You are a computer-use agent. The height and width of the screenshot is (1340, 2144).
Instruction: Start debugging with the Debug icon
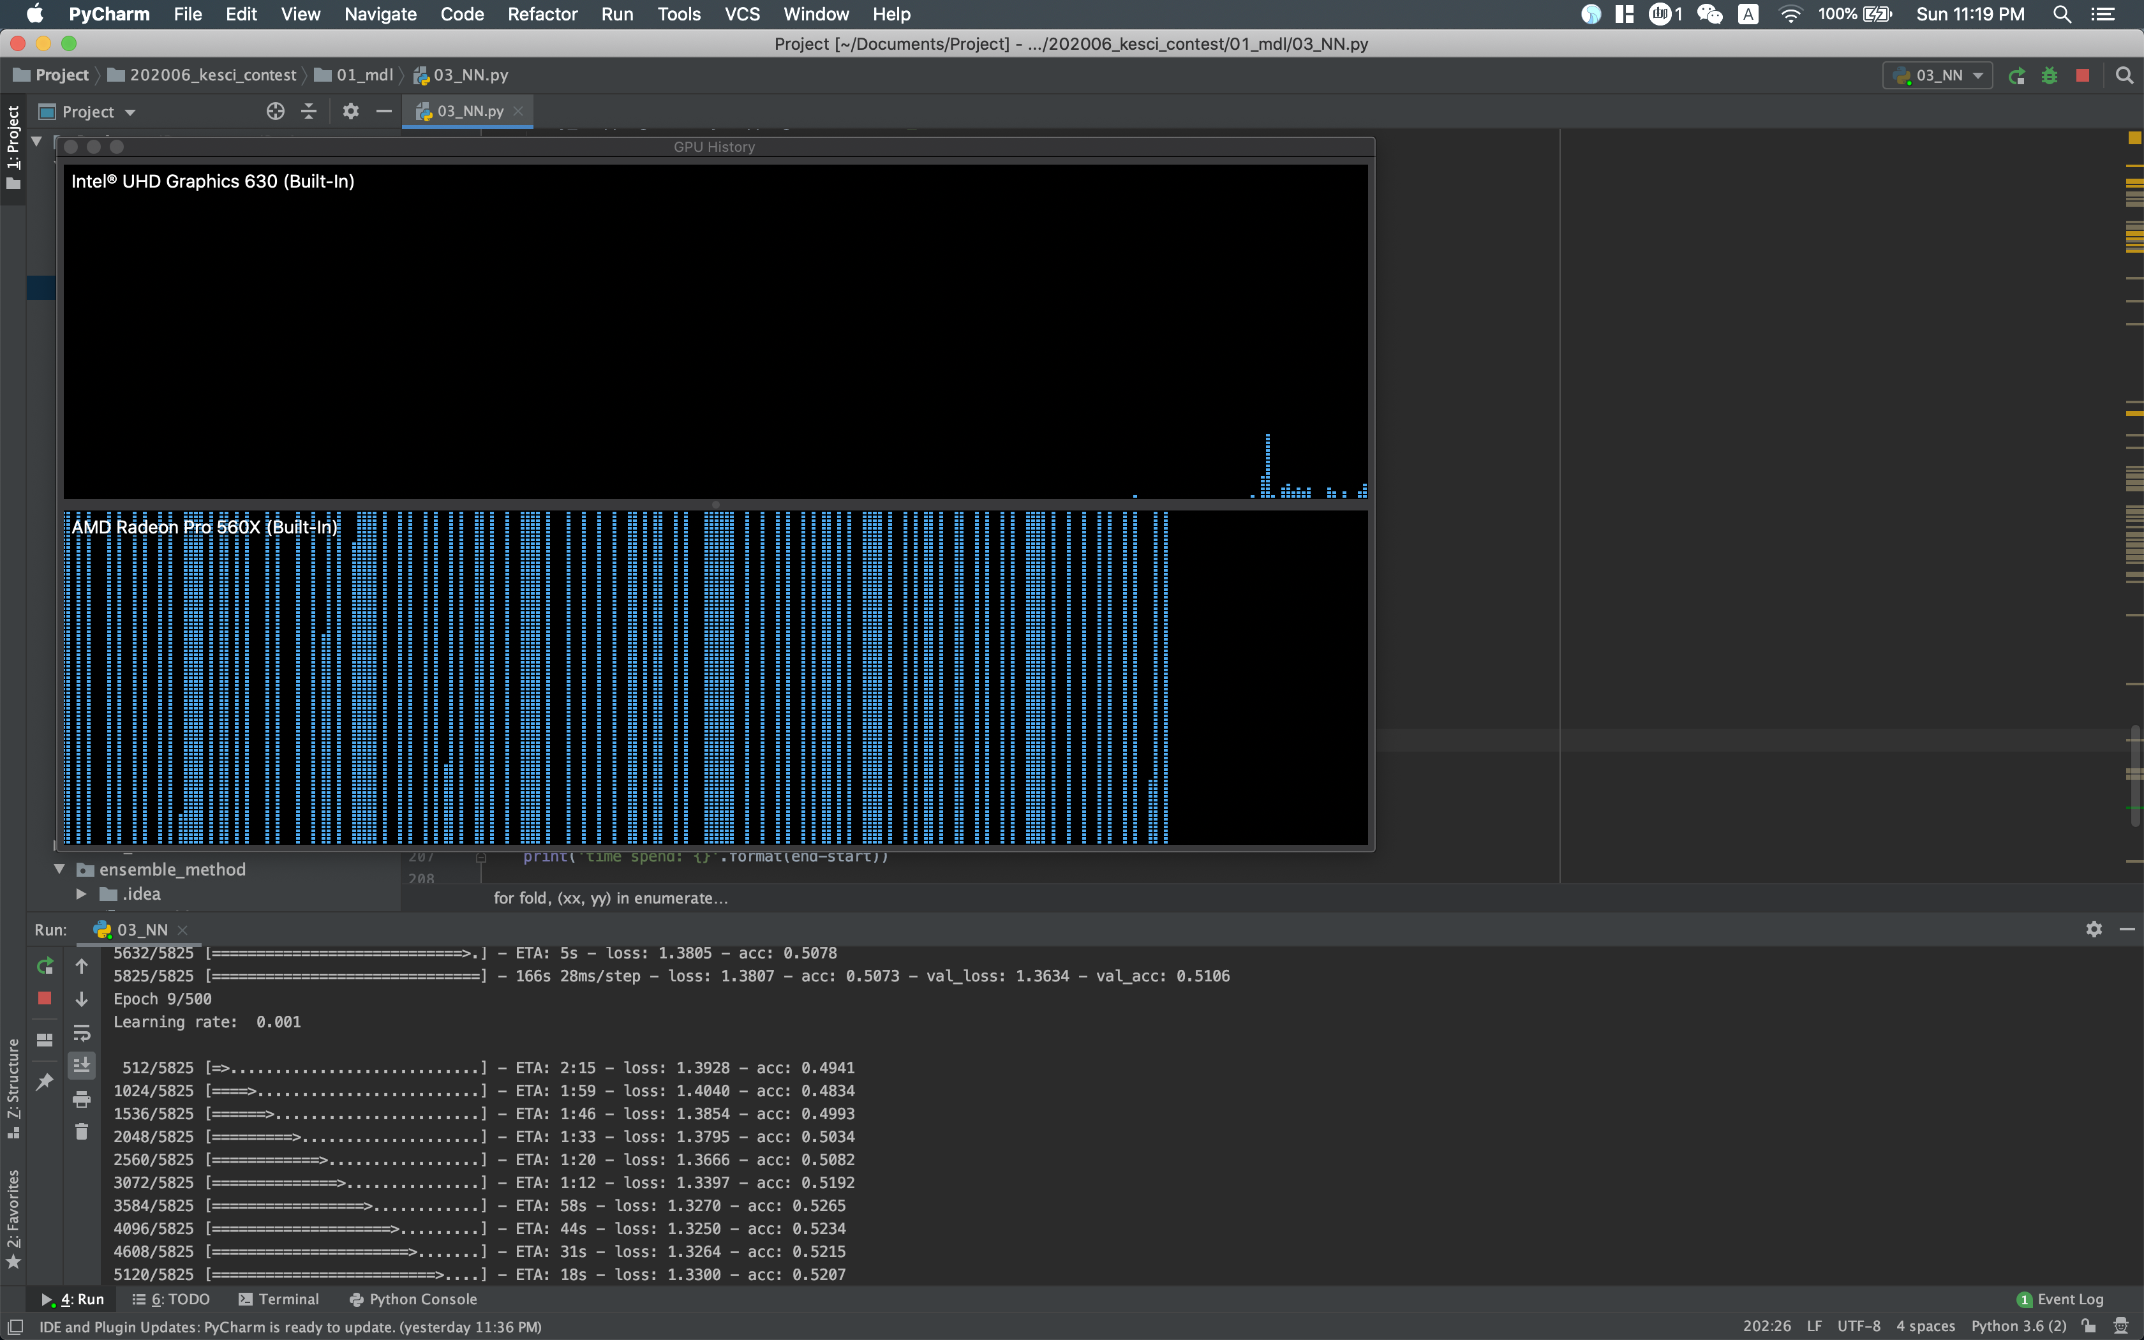coord(2051,75)
